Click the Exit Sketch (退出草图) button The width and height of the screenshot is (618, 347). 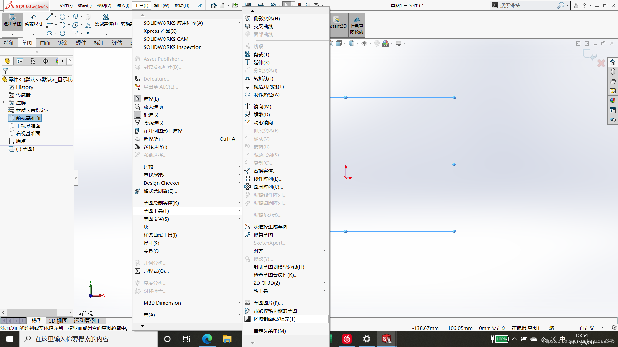tap(12, 20)
